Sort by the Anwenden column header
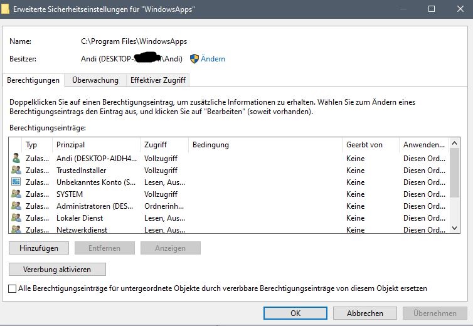473x326 pixels. (x=424, y=145)
